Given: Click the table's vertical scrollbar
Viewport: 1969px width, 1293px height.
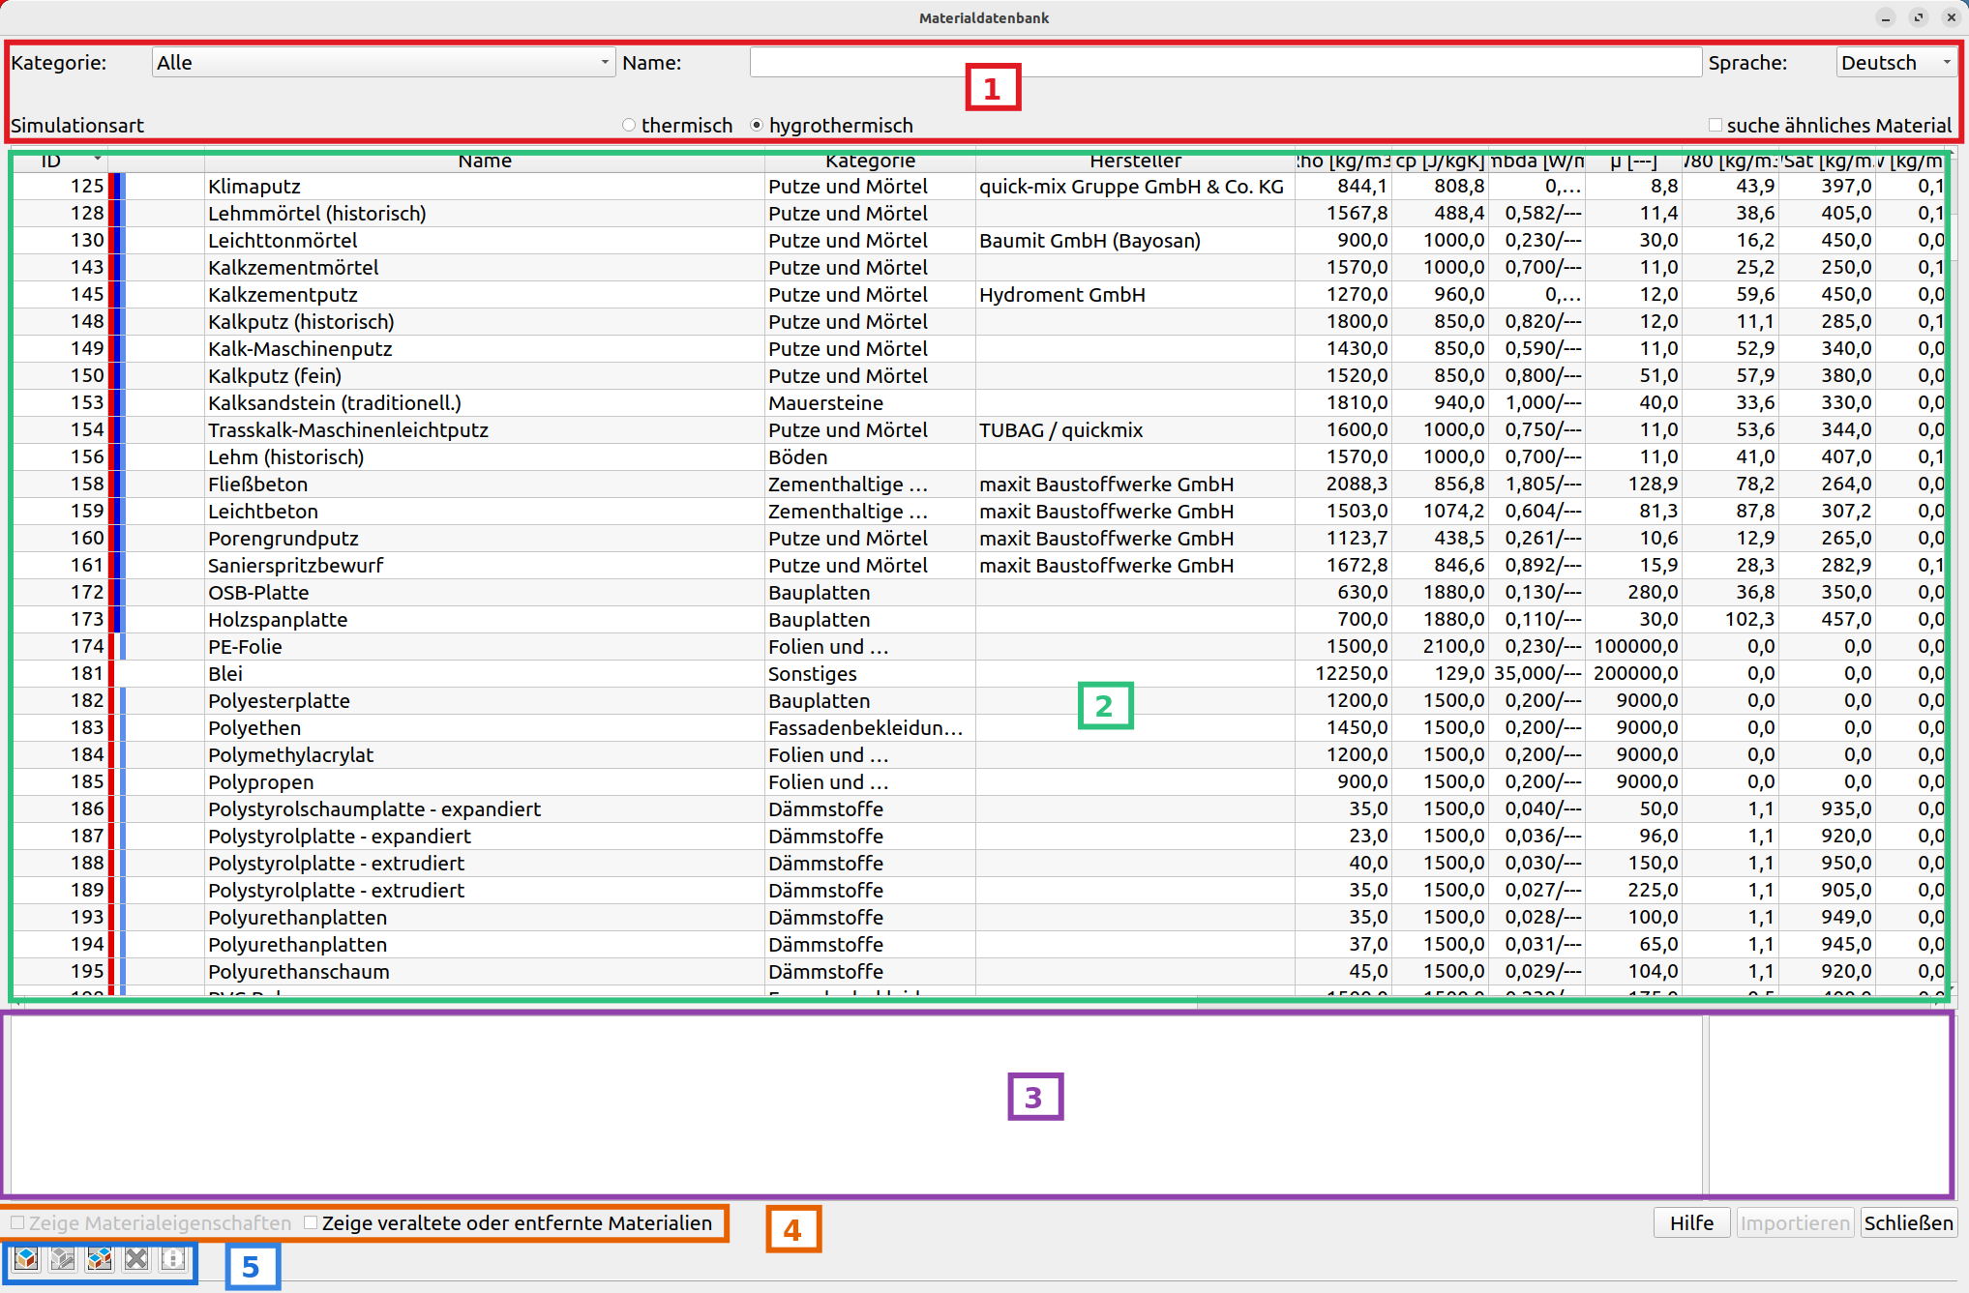Looking at the screenshot, I should point(1951,571).
